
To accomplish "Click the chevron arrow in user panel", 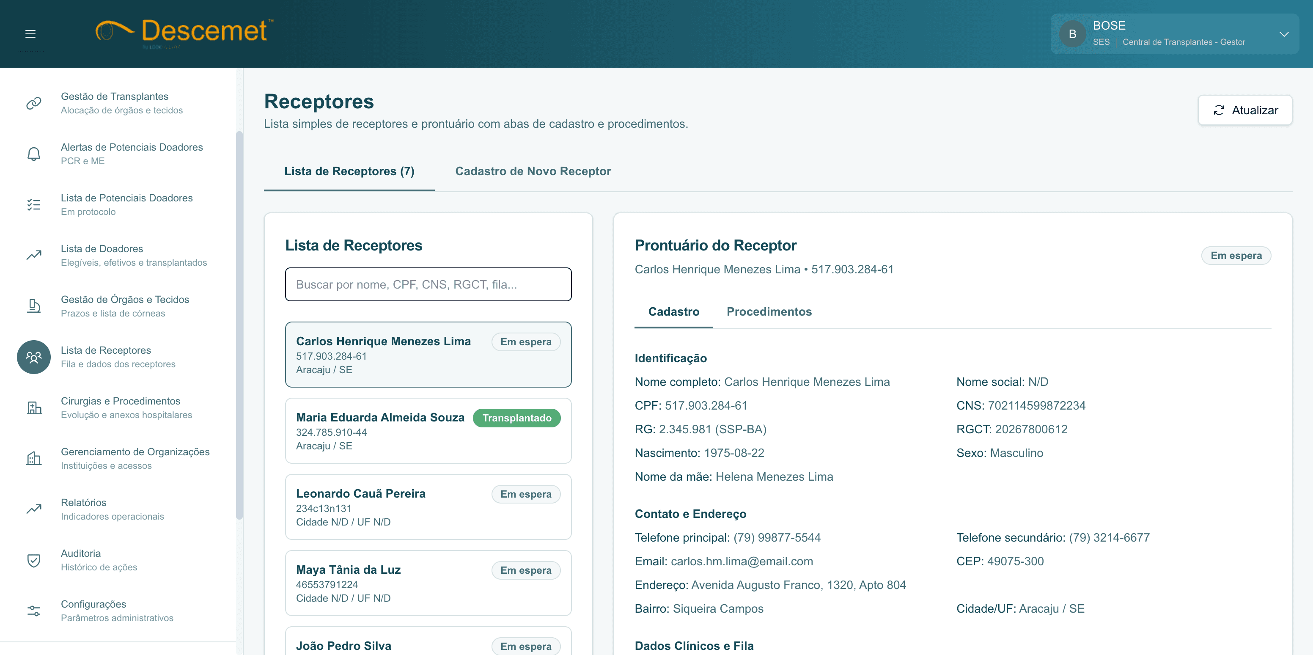I will [1283, 34].
